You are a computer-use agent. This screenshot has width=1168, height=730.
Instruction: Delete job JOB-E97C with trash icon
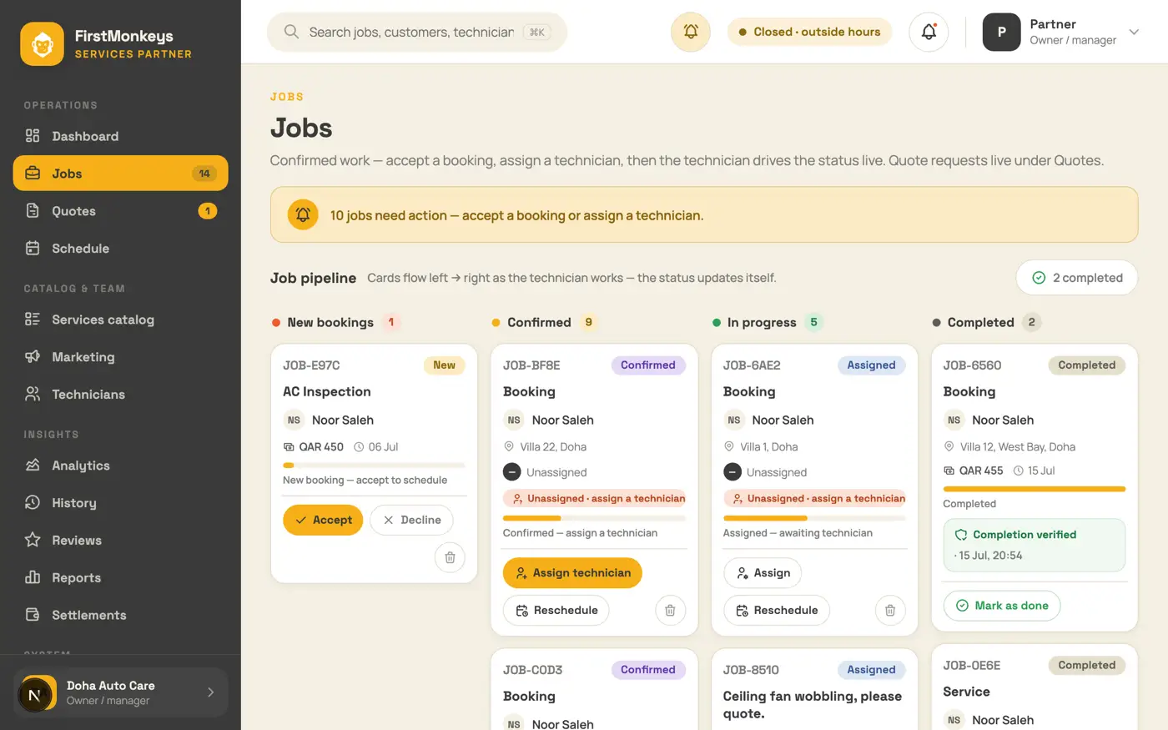click(450, 557)
